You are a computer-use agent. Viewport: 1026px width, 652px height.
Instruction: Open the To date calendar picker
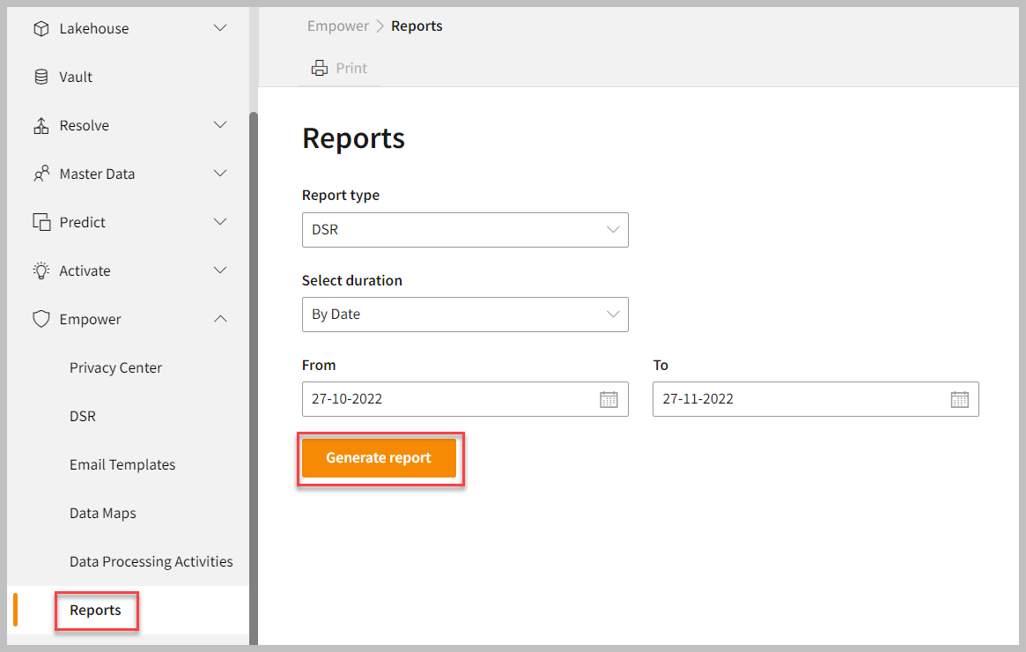click(959, 399)
